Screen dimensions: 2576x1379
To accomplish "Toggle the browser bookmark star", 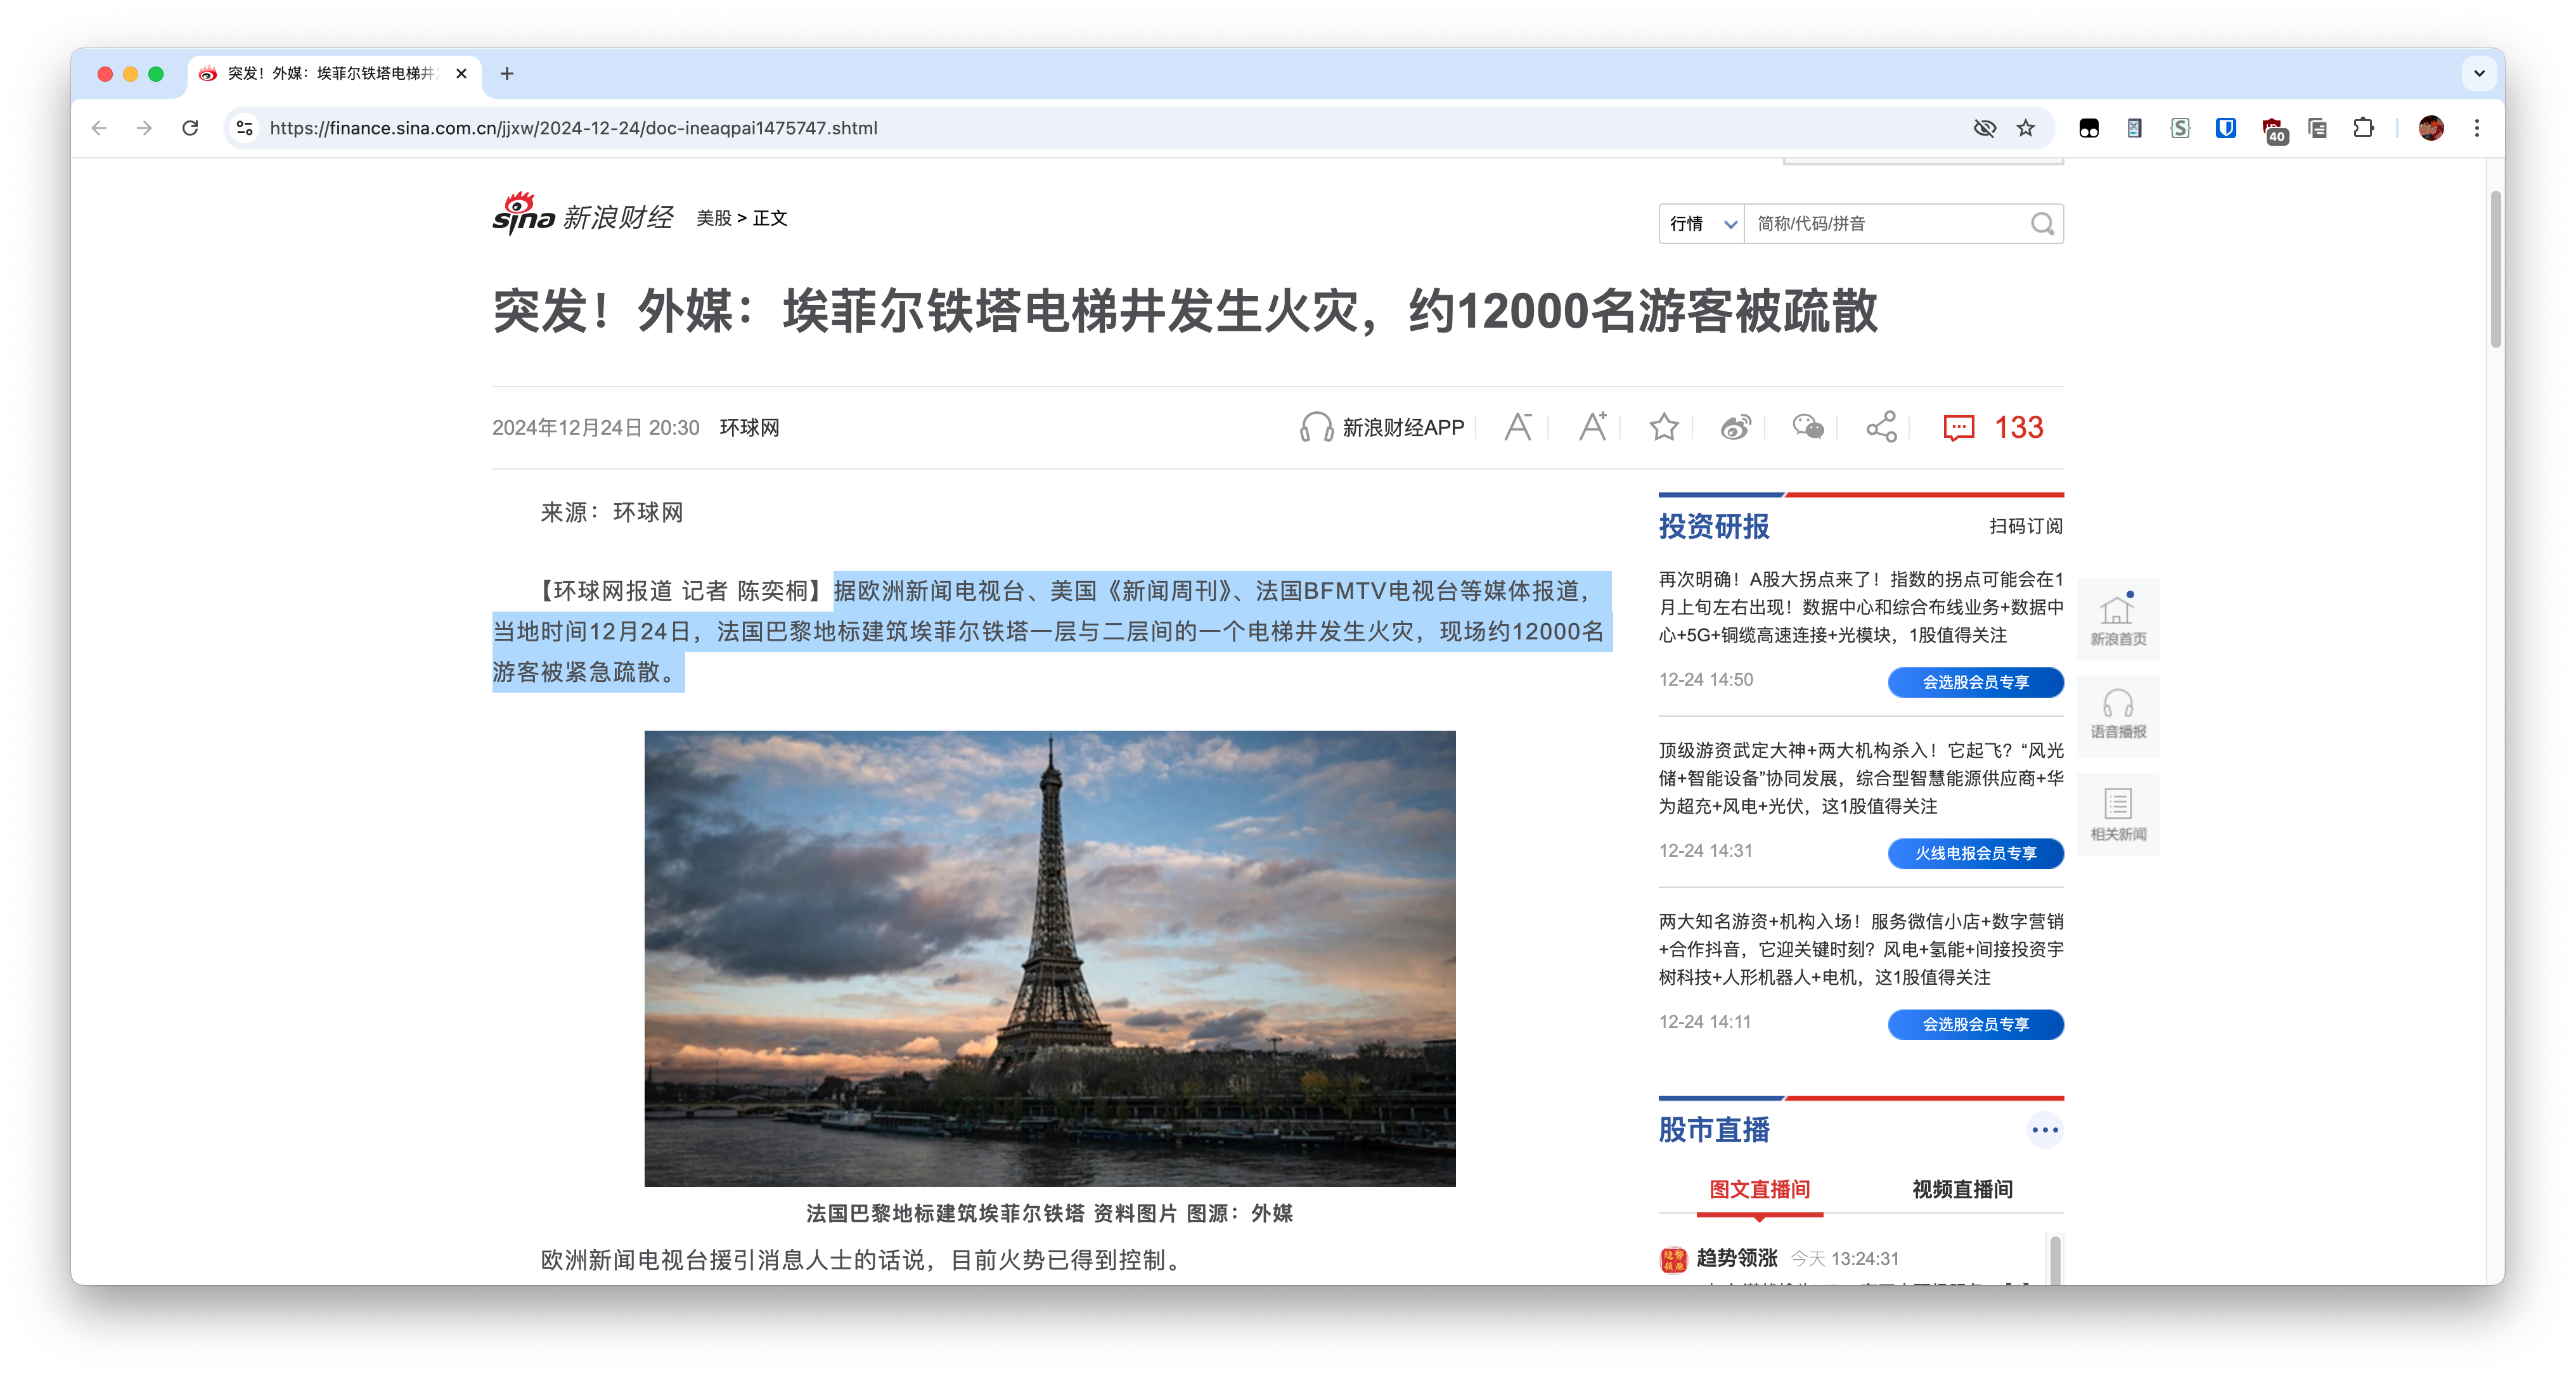I will tap(2026, 128).
